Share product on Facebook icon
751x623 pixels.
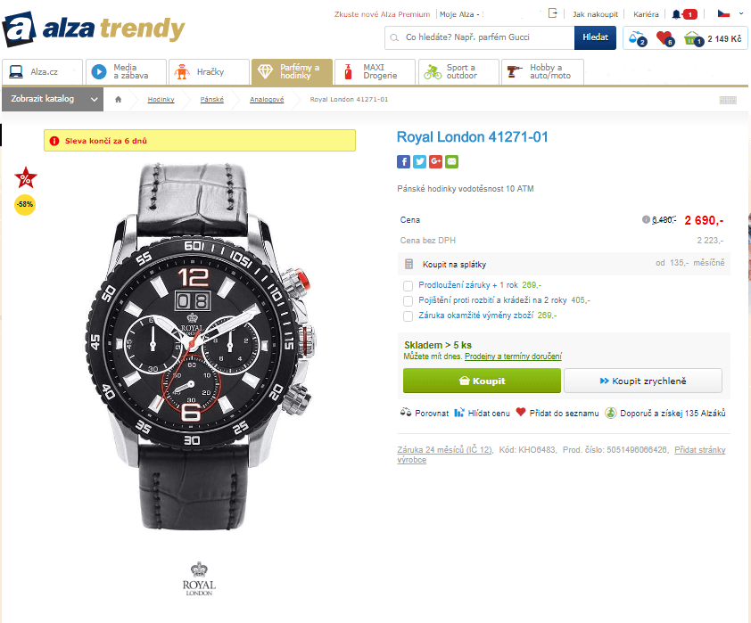403,161
